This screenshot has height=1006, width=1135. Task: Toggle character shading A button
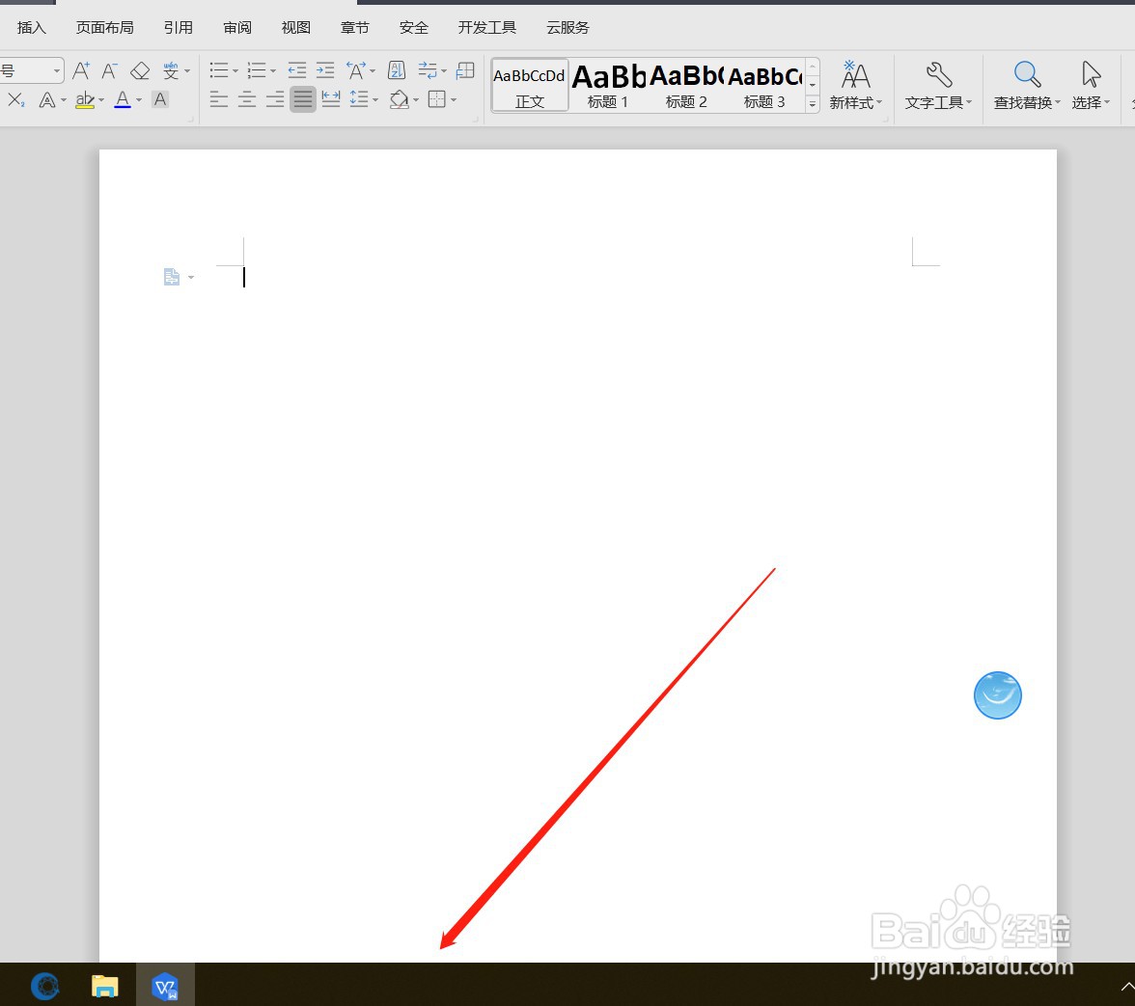click(160, 99)
